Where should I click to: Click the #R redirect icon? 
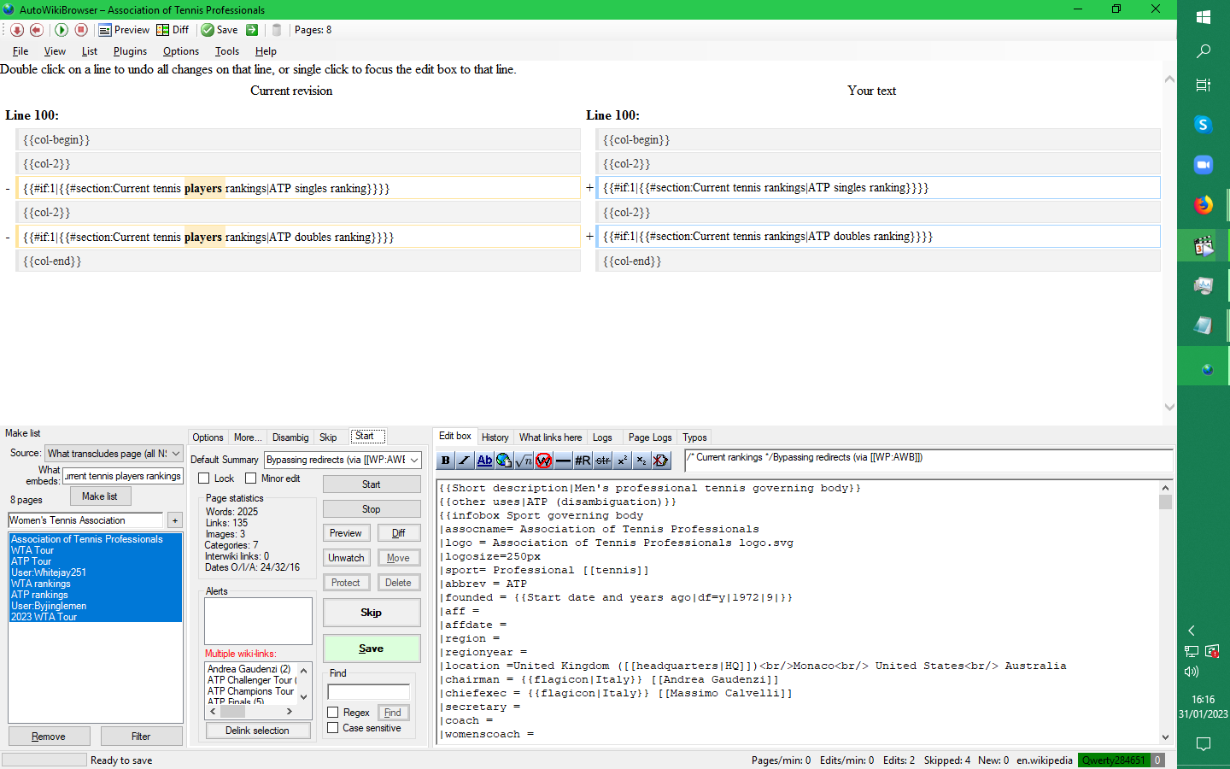pos(583,461)
